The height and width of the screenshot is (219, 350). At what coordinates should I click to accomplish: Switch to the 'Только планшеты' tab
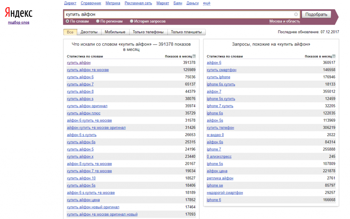186,32
